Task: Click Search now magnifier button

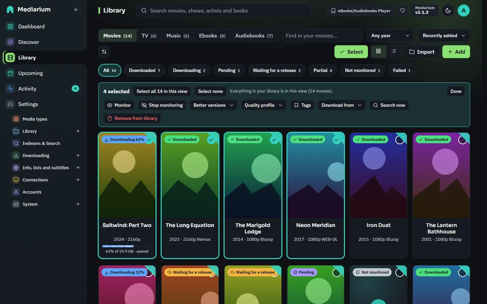Action: (x=389, y=105)
